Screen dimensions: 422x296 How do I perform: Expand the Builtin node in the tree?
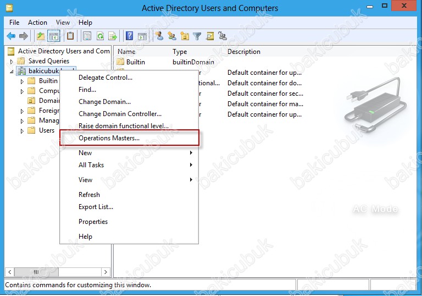(x=22, y=81)
